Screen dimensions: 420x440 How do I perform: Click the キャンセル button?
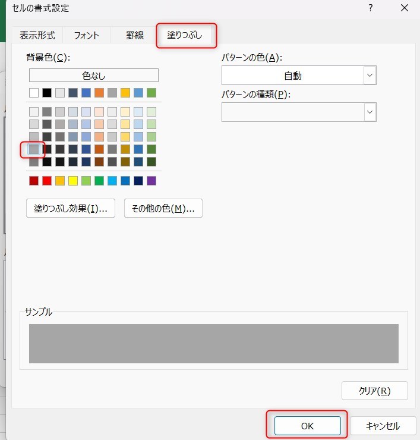(x=383, y=426)
